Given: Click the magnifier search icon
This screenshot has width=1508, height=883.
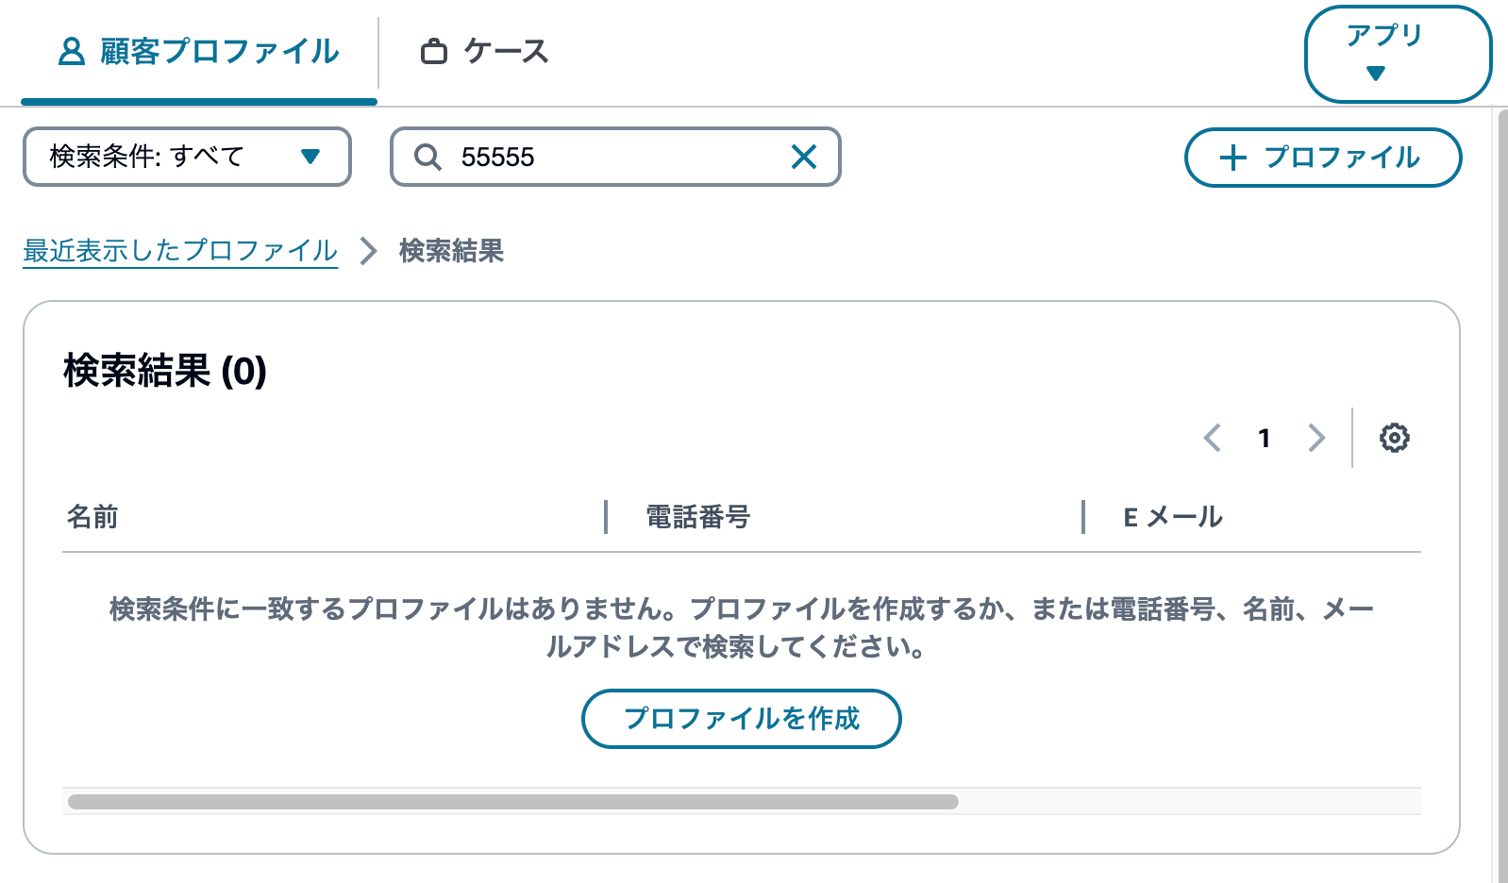Looking at the screenshot, I should click(427, 157).
